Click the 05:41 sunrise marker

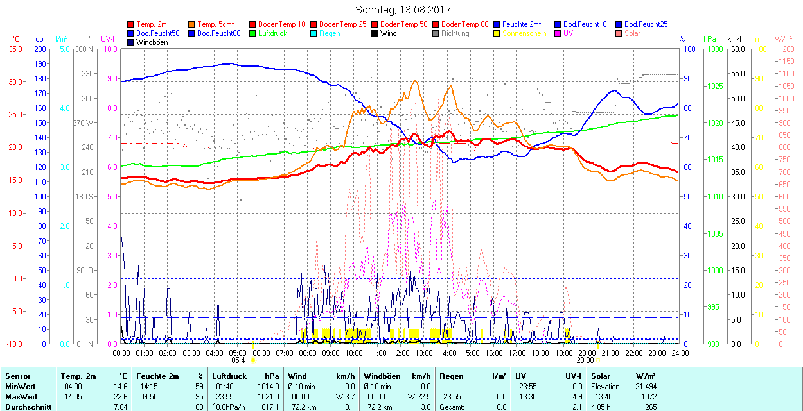pyautogui.click(x=239, y=360)
